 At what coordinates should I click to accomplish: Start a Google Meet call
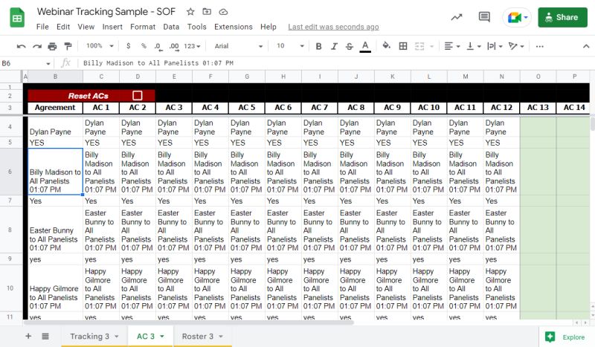(517, 17)
